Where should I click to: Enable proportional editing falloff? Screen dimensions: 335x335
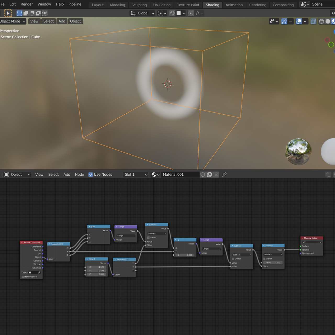click(198, 13)
